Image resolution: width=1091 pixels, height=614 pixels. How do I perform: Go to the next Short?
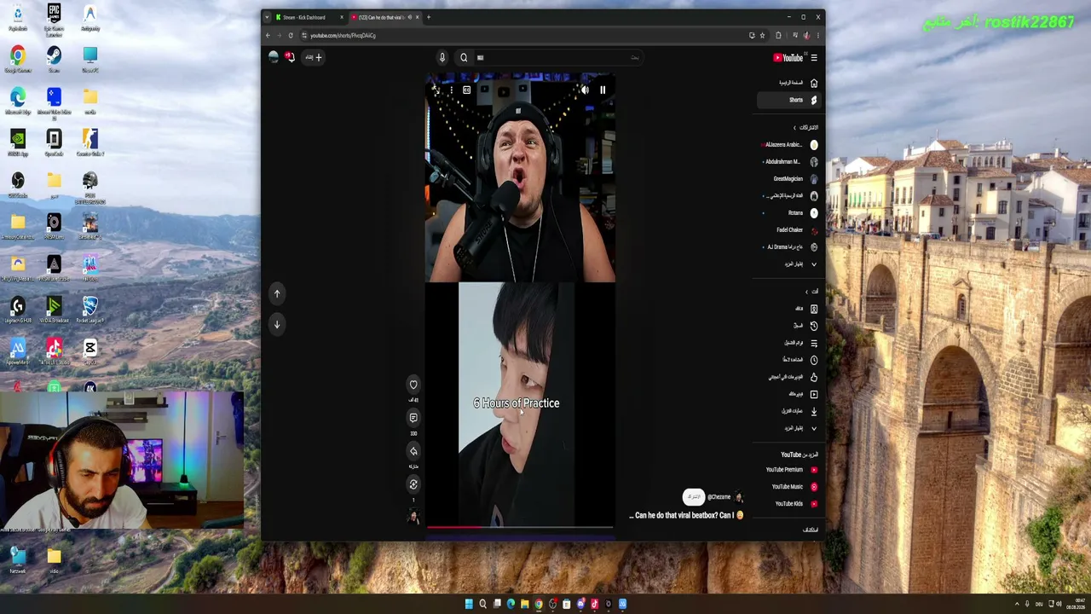(277, 324)
